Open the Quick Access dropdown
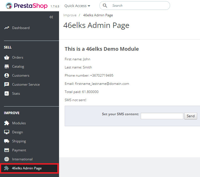 point(77,6)
